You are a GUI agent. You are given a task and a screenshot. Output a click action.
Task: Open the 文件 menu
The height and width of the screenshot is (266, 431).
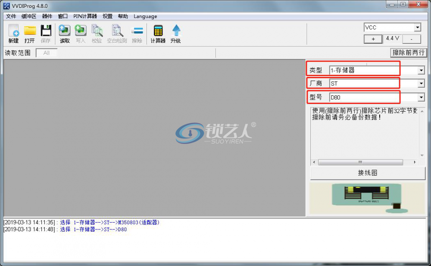(11, 16)
